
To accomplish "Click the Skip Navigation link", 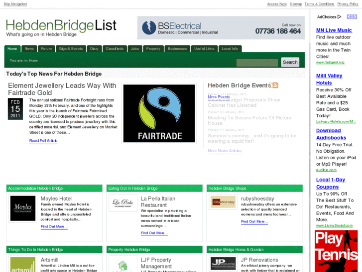I will 15,4.
